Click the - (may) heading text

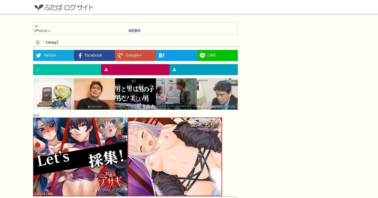[x=50, y=42]
